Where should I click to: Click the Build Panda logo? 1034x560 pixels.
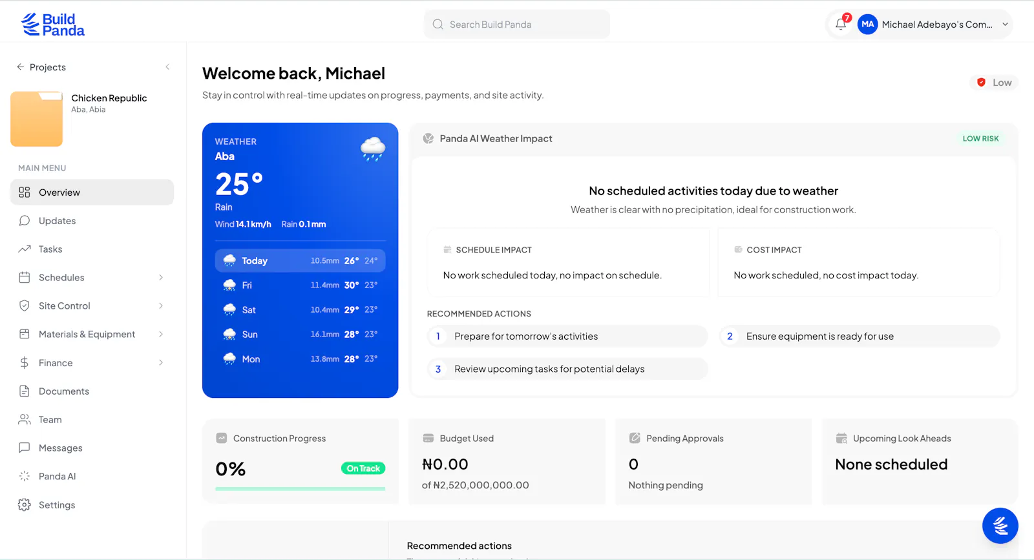(53, 25)
